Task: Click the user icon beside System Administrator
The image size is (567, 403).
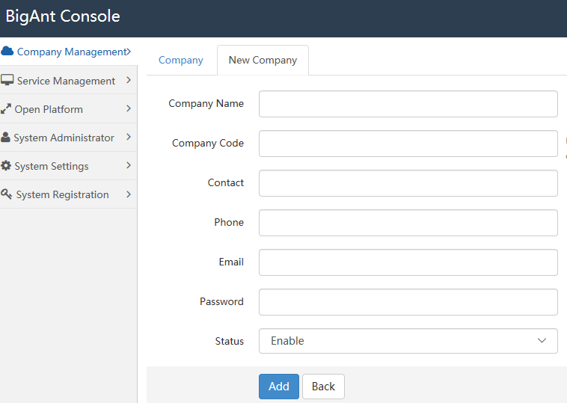Action: [x=6, y=138]
